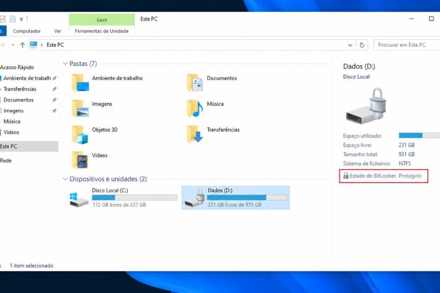Click the Espaço utilizado bar in details pane
The width and height of the screenshot is (440, 293).
pyautogui.click(x=419, y=135)
